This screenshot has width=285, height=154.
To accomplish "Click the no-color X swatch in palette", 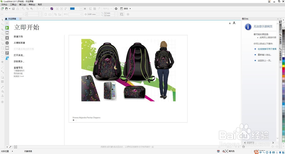I will (283, 28).
